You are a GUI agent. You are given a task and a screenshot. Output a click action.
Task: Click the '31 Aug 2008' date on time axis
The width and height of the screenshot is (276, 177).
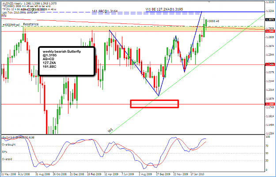click(x=42, y=174)
